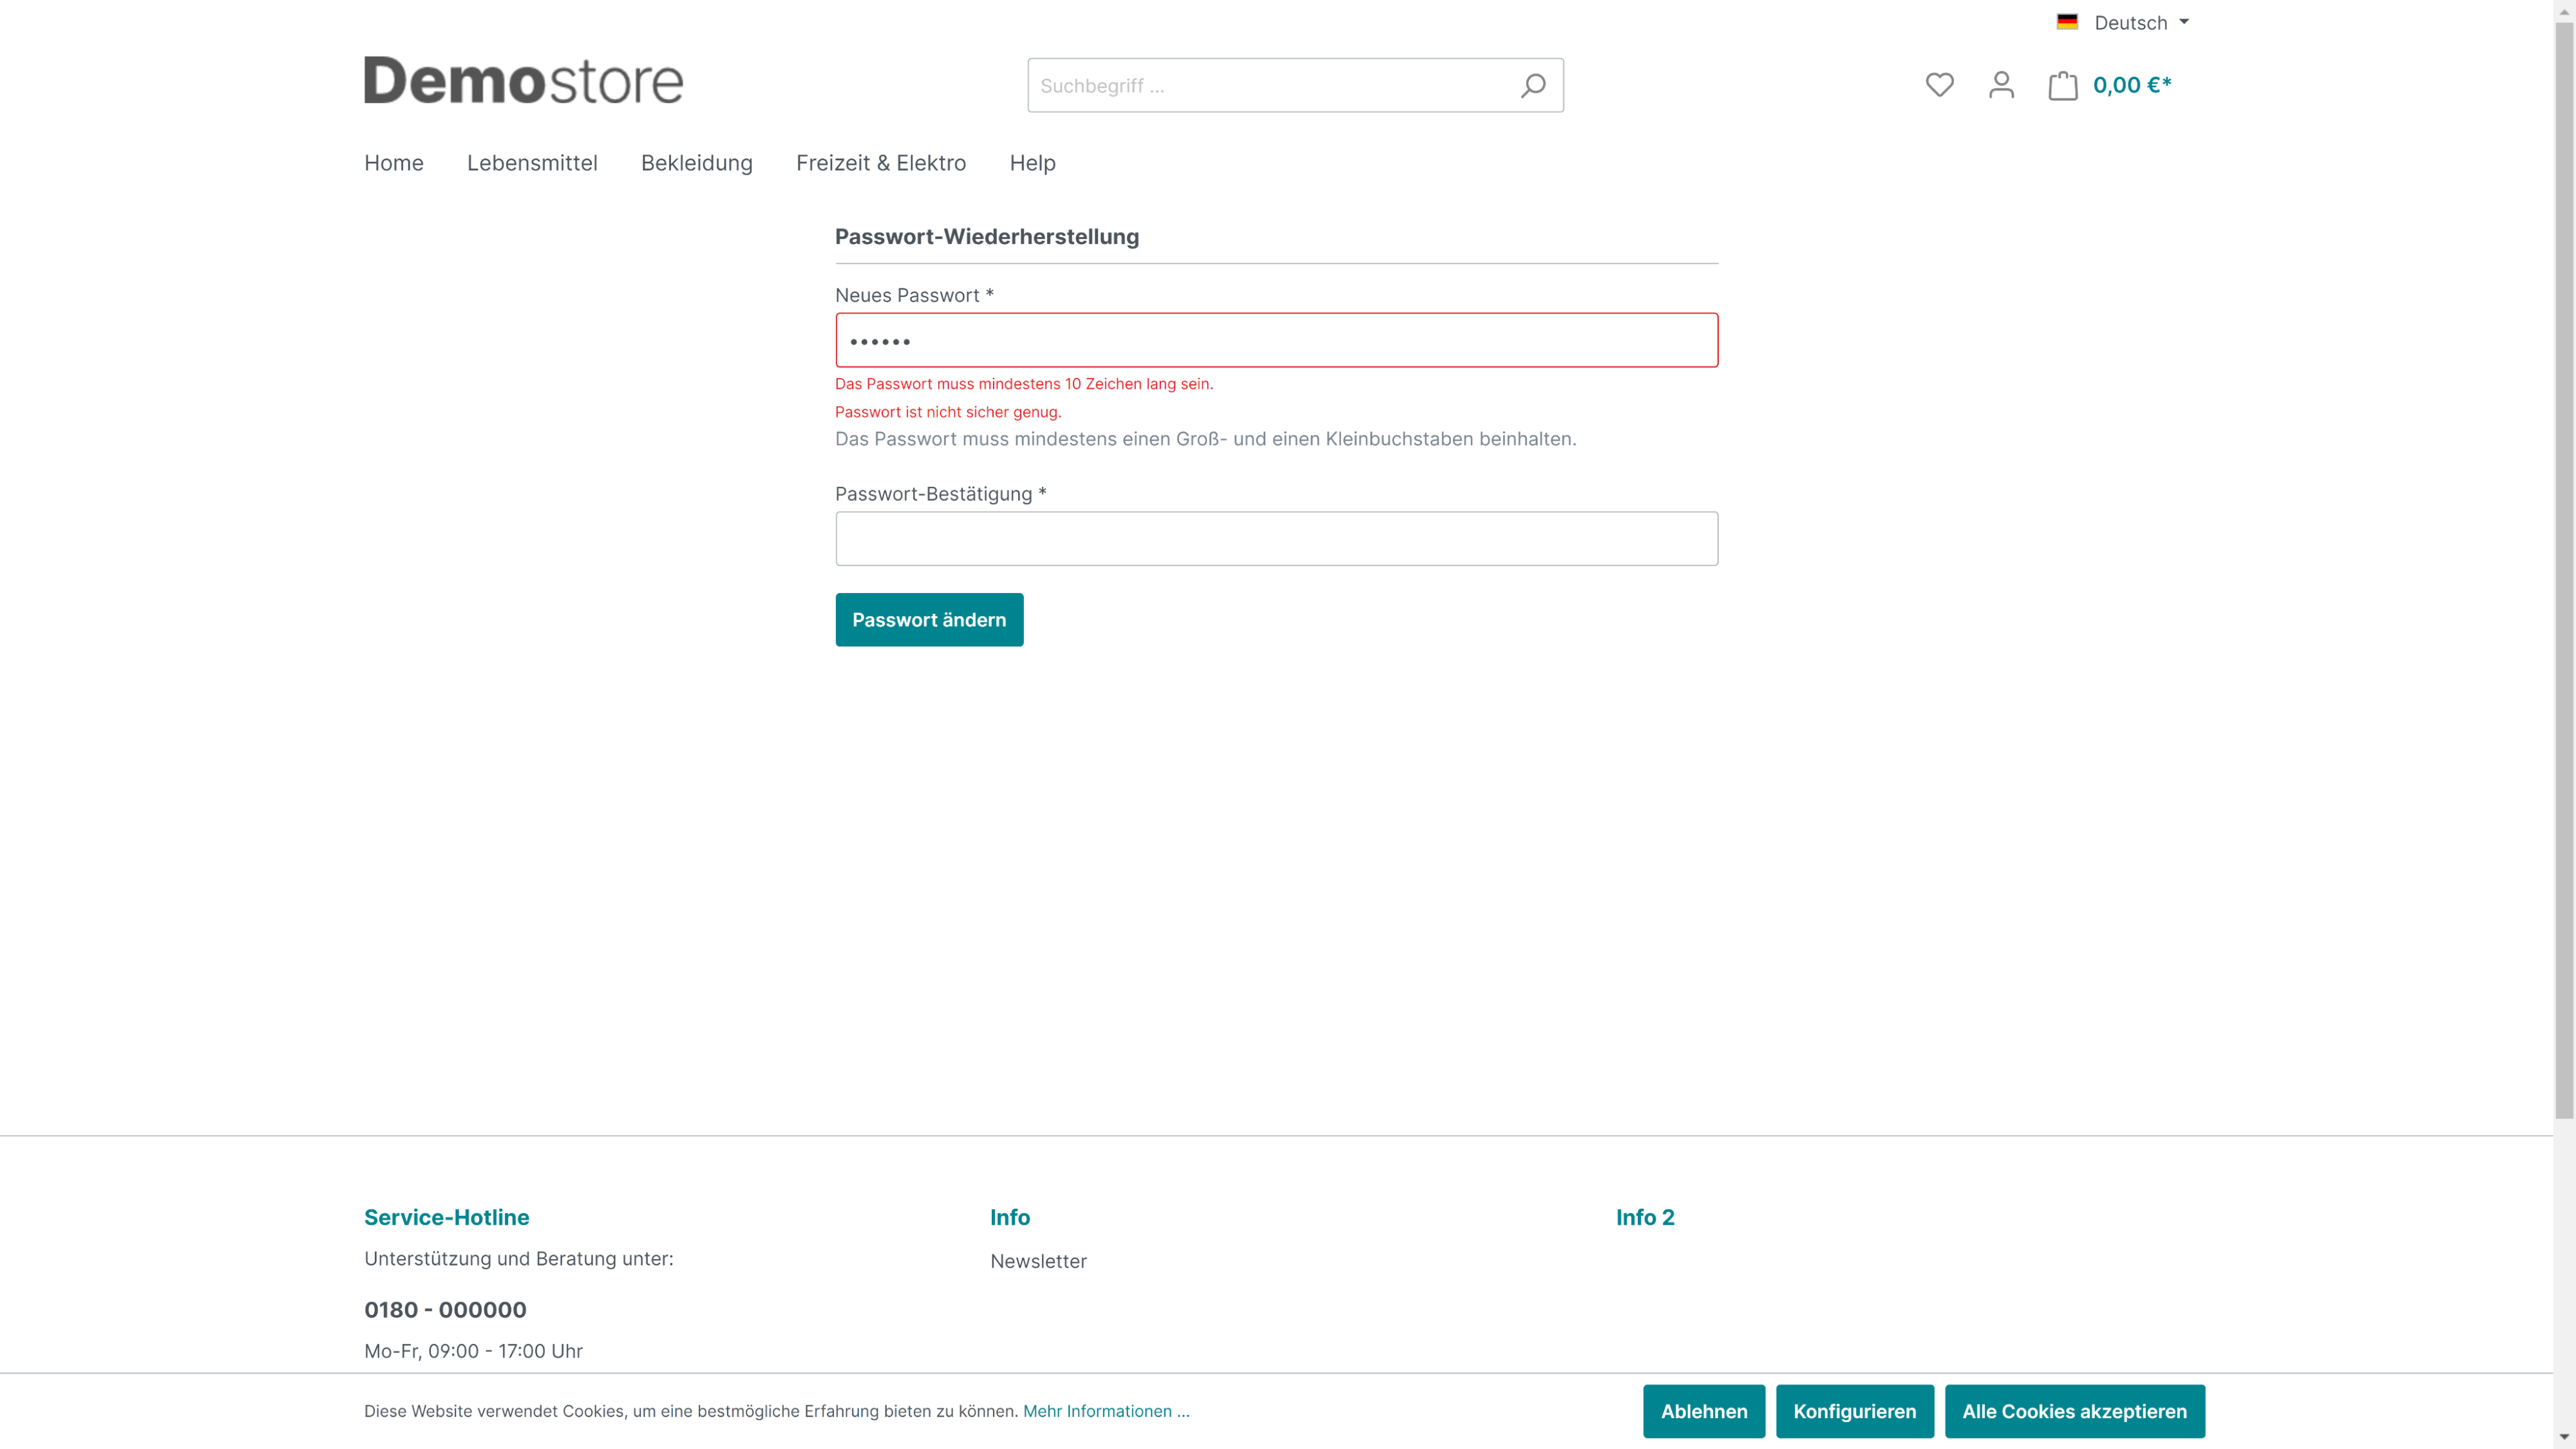Click the Passwort ändern submit button
The width and height of the screenshot is (2576, 1449).
(929, 620)
